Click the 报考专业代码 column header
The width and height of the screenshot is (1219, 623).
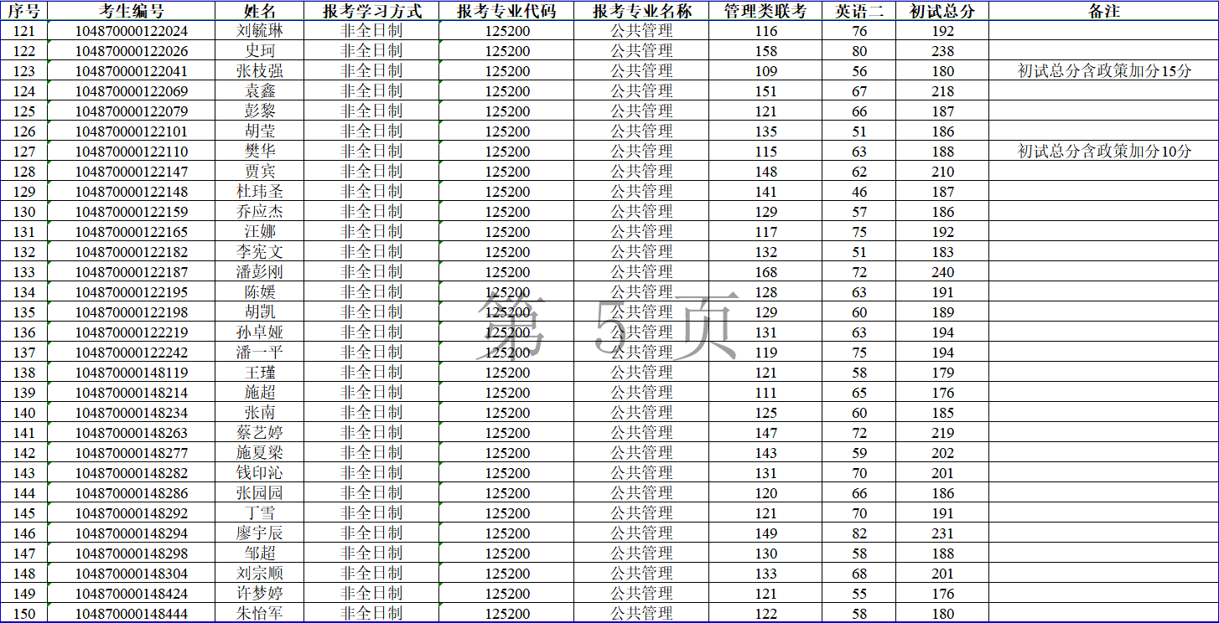[507, 11]
